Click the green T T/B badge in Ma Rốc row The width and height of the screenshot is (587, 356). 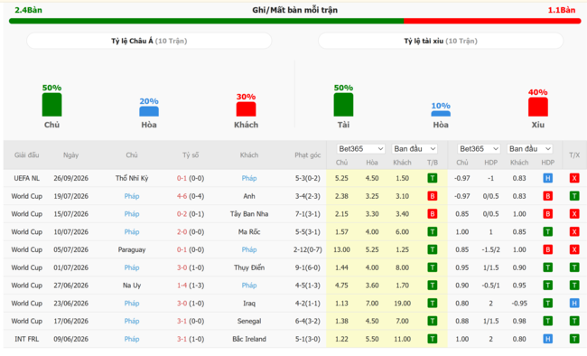(x=432, y=232)
